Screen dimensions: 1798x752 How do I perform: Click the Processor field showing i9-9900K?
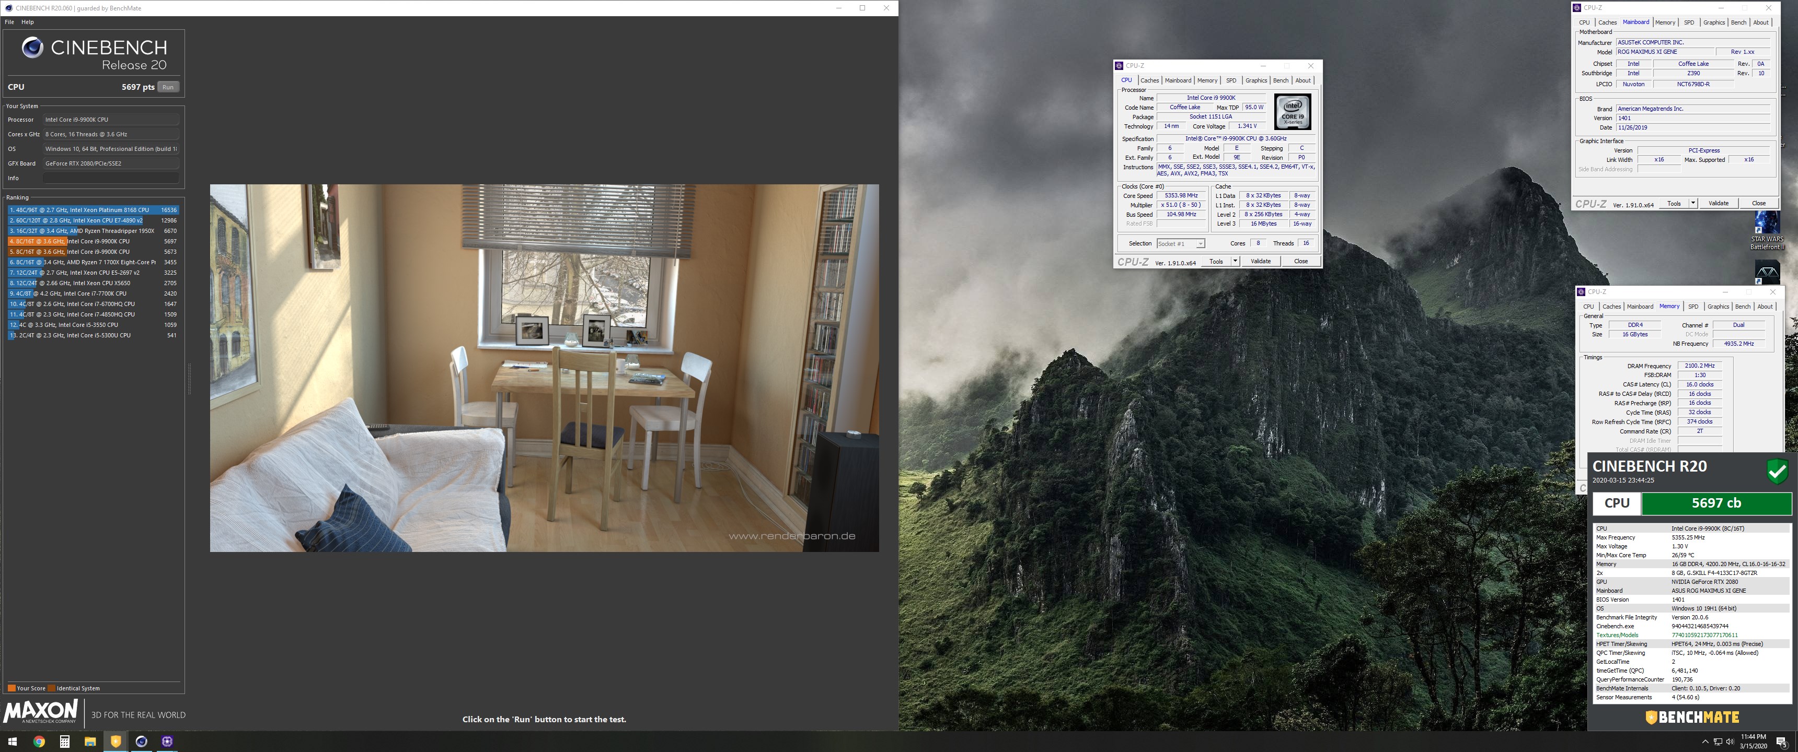pos(111,119)
